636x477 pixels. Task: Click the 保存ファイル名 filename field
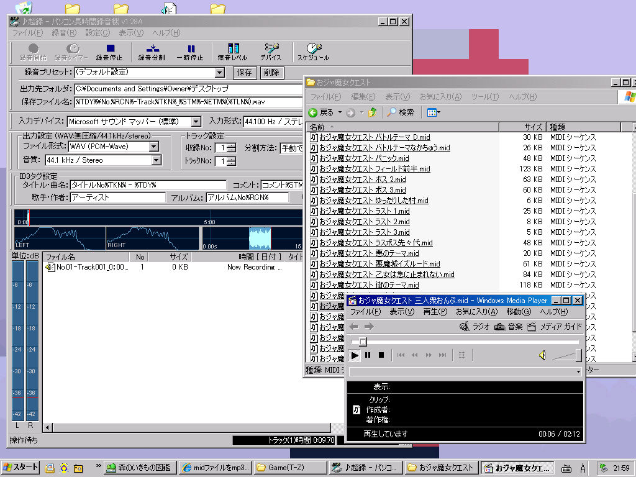(x=189, y=102)
